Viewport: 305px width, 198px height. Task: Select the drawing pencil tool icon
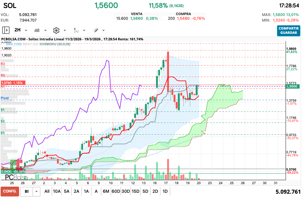point(96,30)
